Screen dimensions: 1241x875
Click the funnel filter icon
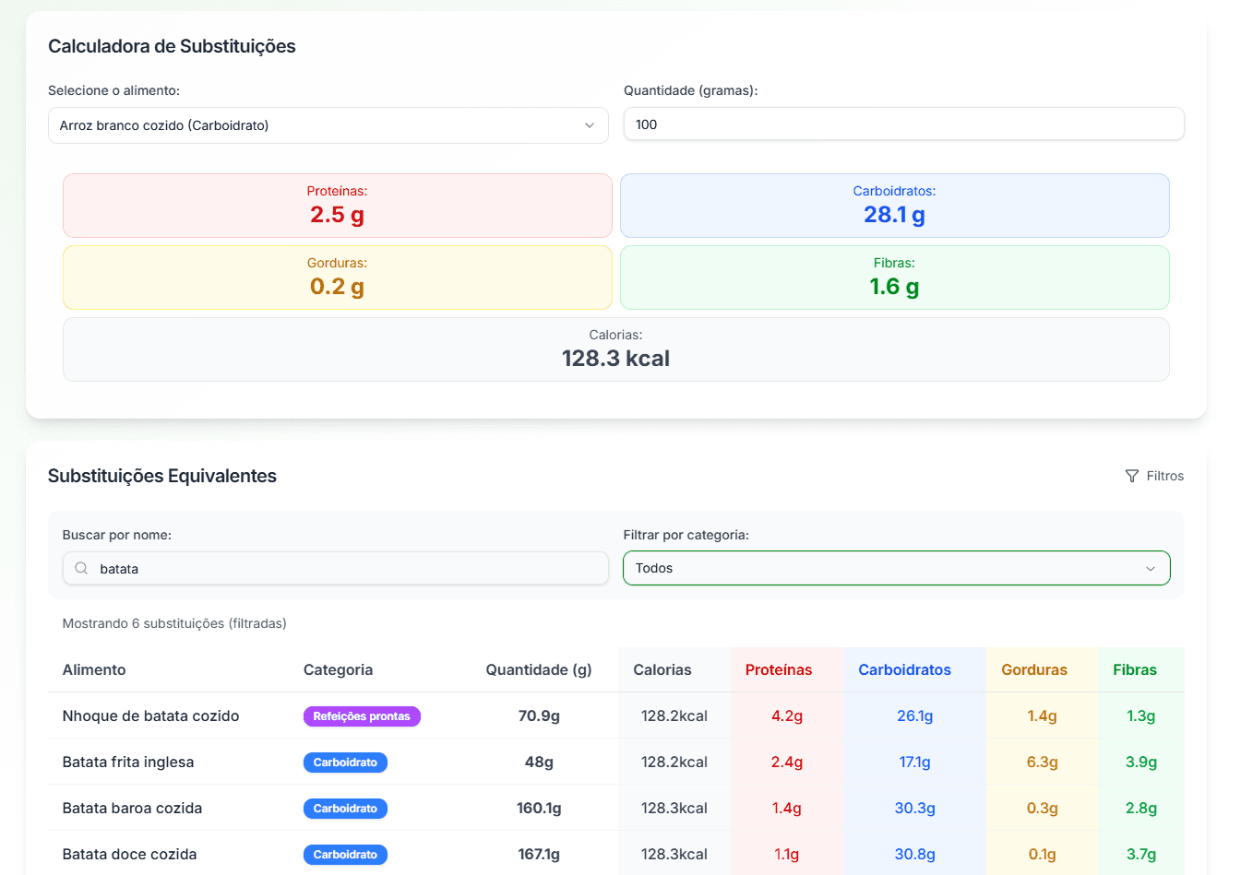(1132, 476)
